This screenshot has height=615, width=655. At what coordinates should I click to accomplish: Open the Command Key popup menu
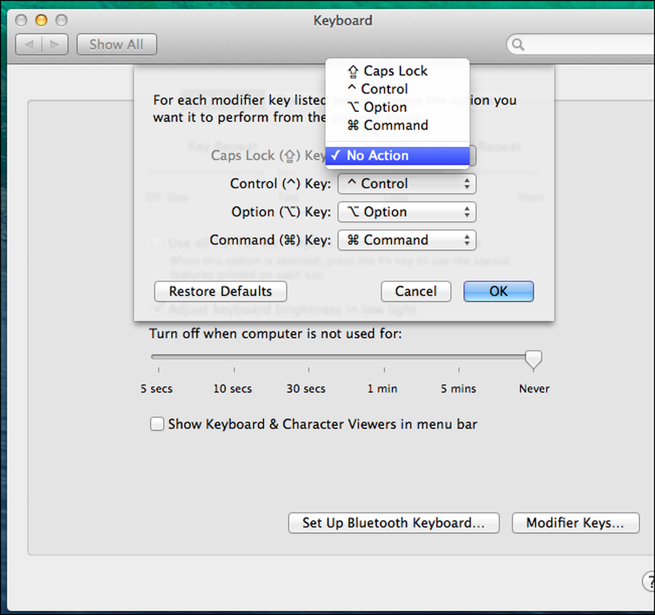tap(407, 240)
